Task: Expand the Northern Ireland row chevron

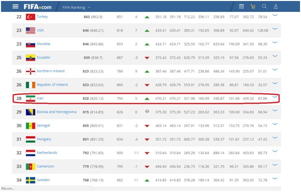Action: (x=275, y=69)
